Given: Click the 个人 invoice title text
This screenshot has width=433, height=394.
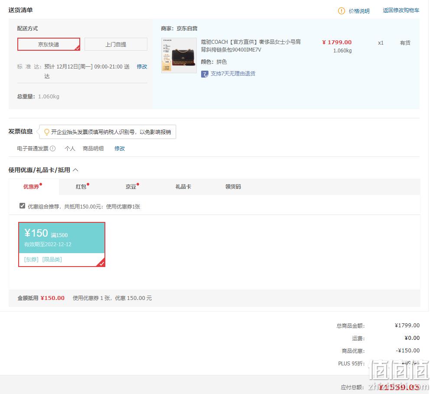Looking at the screenshot, I should tap(70, 149).
